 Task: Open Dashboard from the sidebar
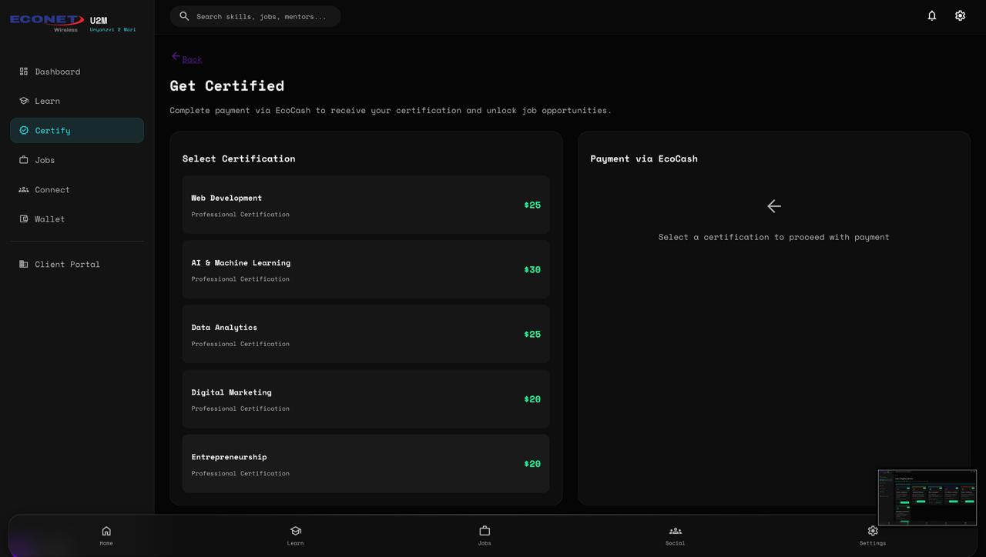[x=77, y=72]
